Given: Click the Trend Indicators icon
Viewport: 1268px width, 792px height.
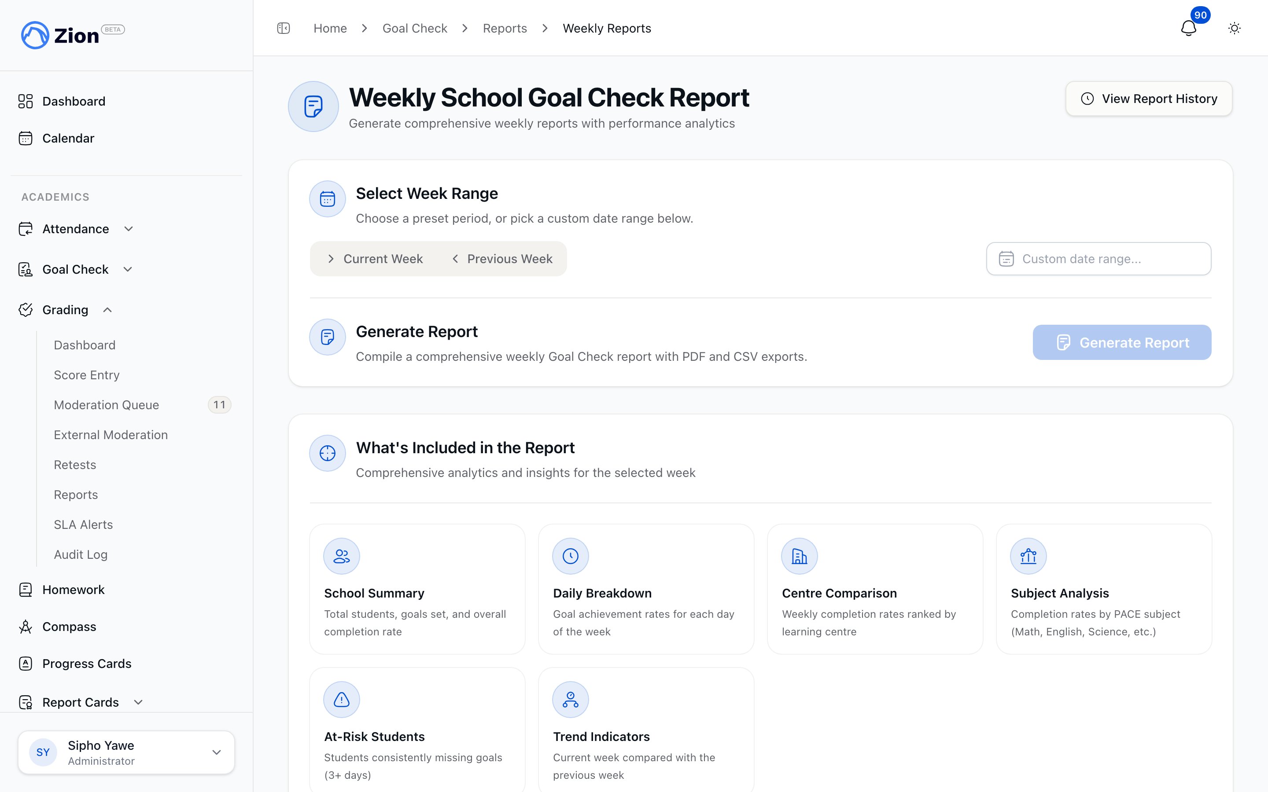Looking at the screenshot, I should click(x=571, y=700).
